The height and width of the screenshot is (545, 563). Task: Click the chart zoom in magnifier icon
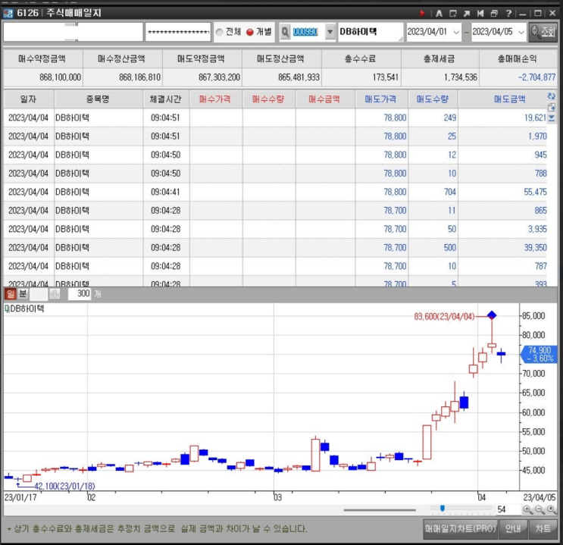coord(527,510)
